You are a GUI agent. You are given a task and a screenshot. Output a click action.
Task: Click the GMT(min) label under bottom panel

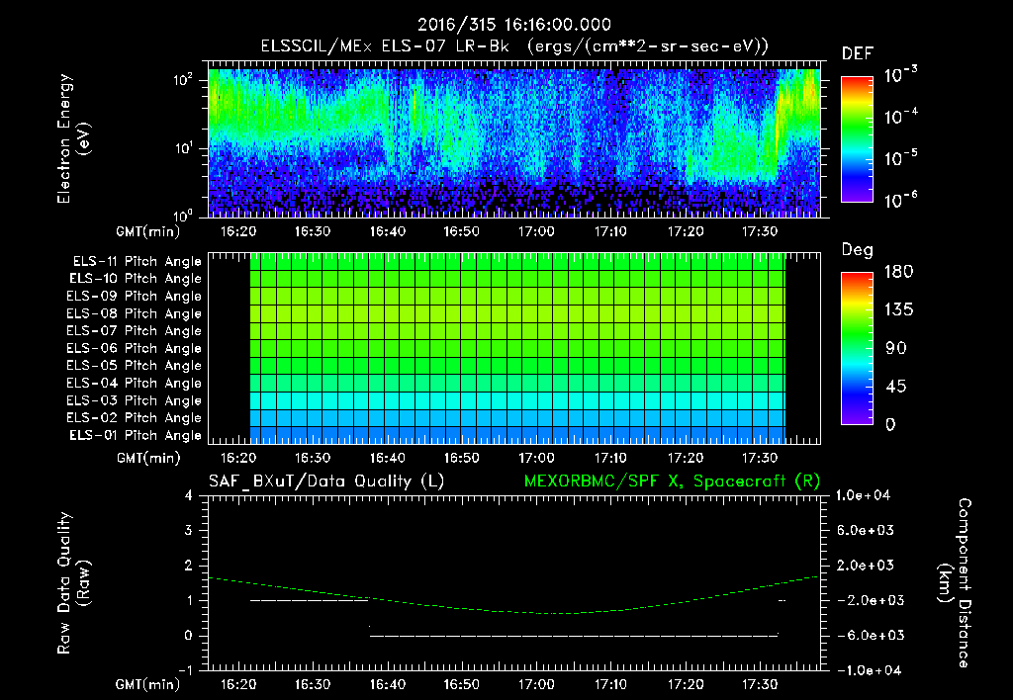[x=148, y=684]
